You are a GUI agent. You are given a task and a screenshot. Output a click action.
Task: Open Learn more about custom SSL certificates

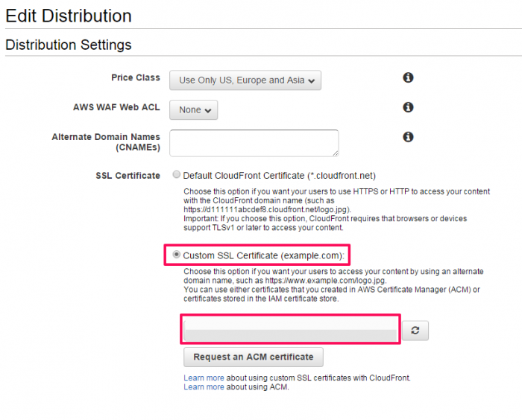tap(204, 378)
